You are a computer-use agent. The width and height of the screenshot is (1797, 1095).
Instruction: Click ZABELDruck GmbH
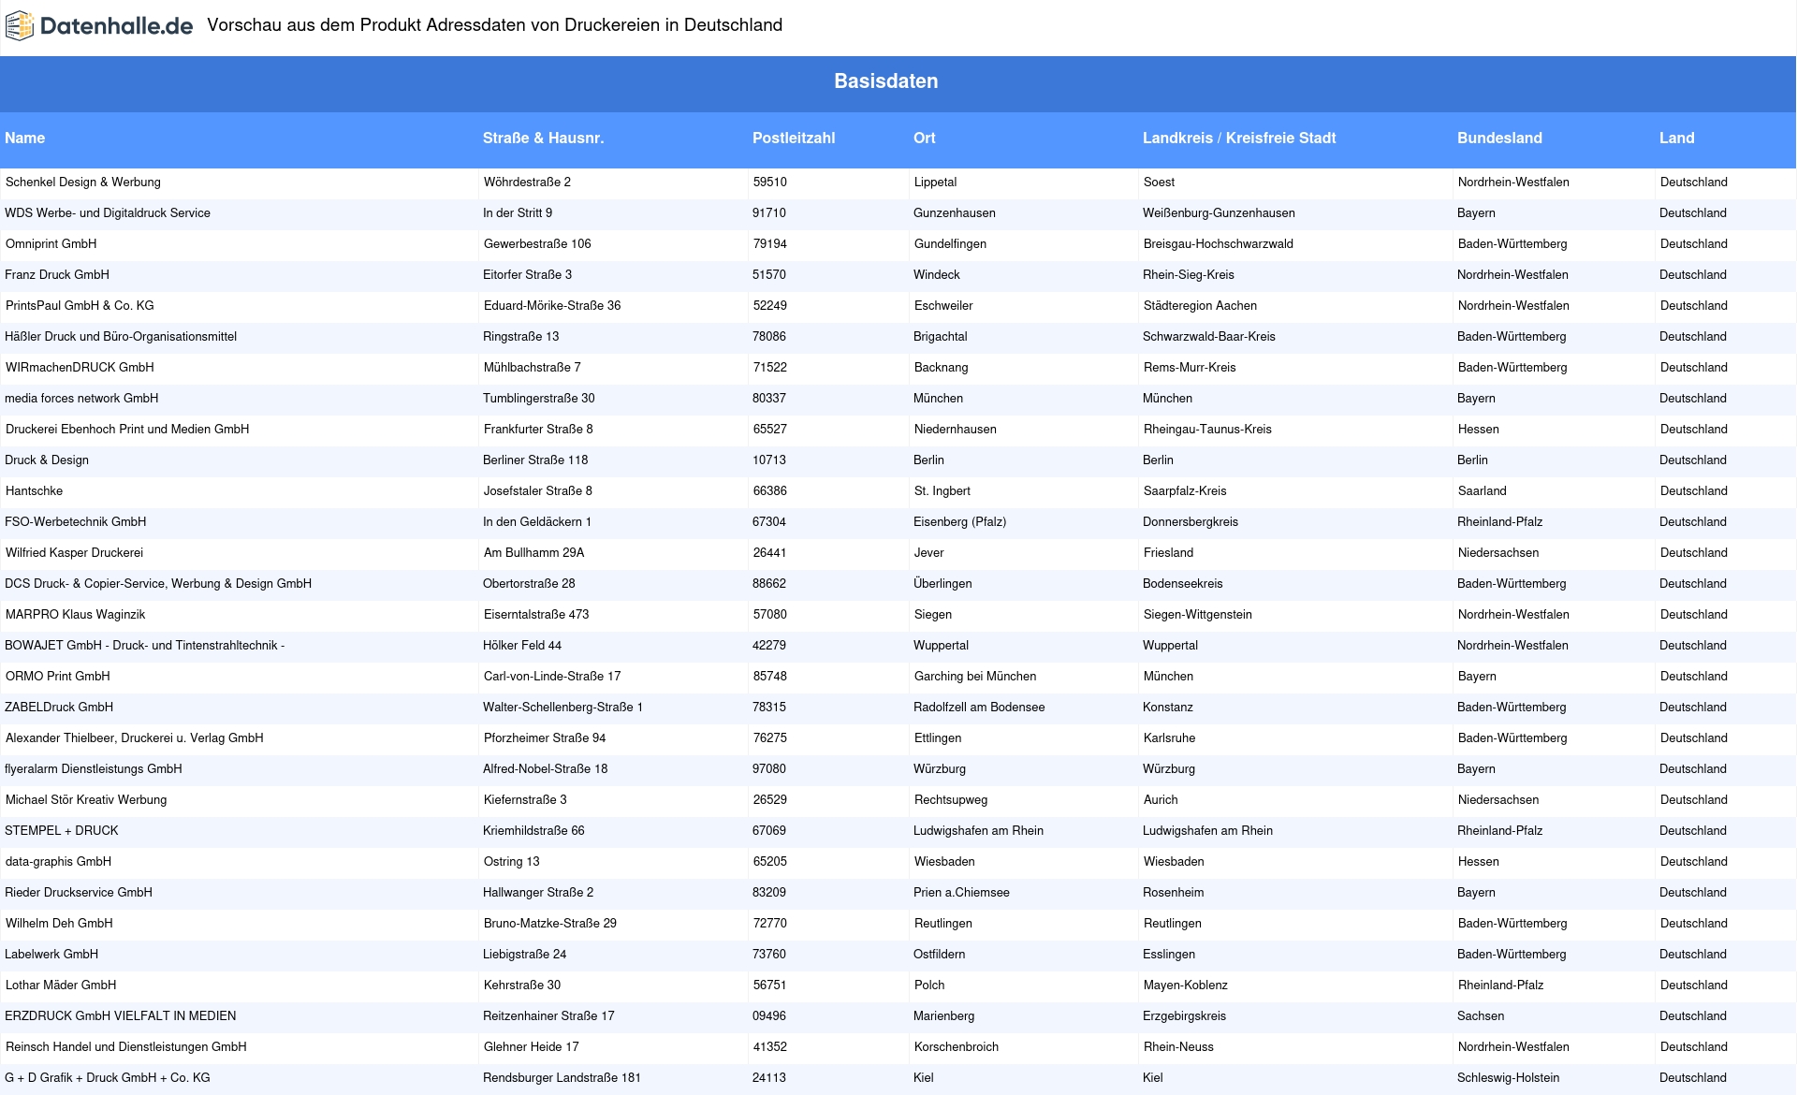click(59, 708)
